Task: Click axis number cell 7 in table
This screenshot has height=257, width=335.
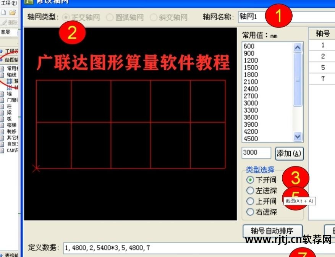Action: point(322,79)
